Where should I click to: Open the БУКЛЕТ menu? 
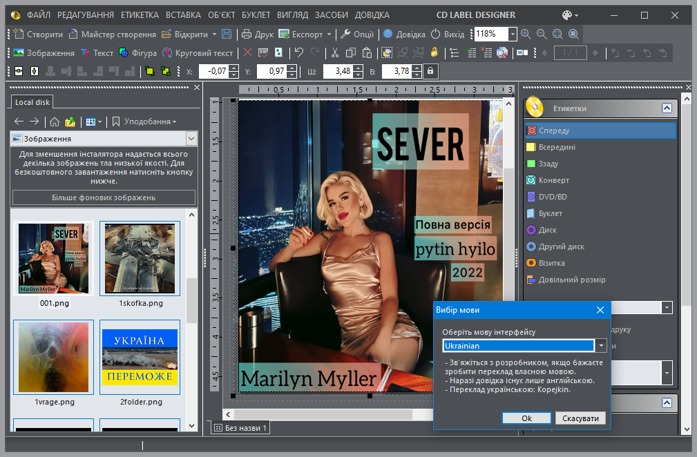256,15
